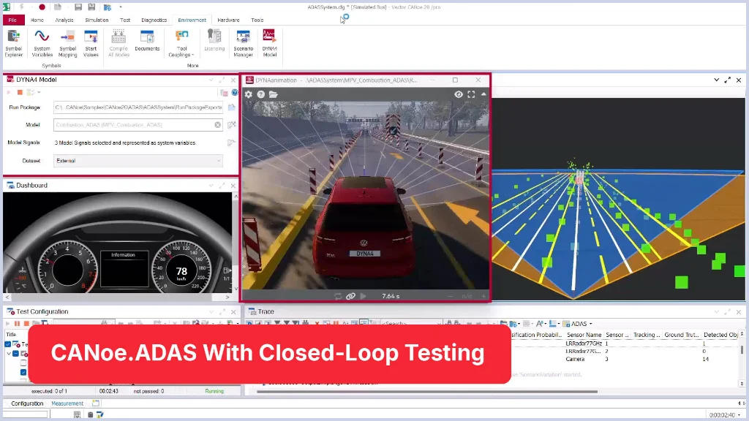Expand the Tool Couplings dropdown
The height and width of the screenshot is (421, 749).
point(181,43)
